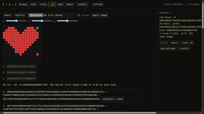Select the rgb tab
Image resolution: width=204 pixels, height=114 pixels.
coord(52,4)
